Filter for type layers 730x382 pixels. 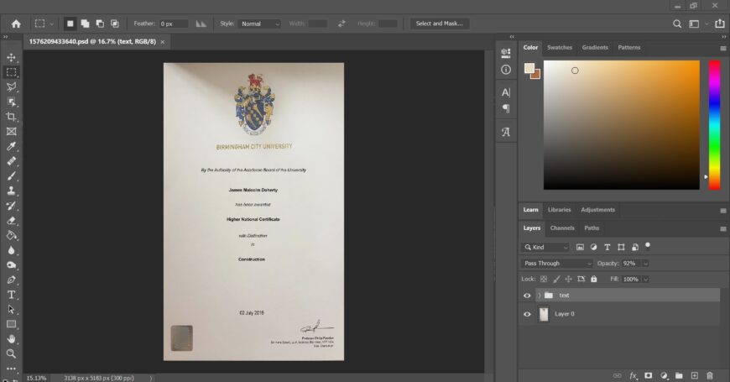[x=607, y=248]
